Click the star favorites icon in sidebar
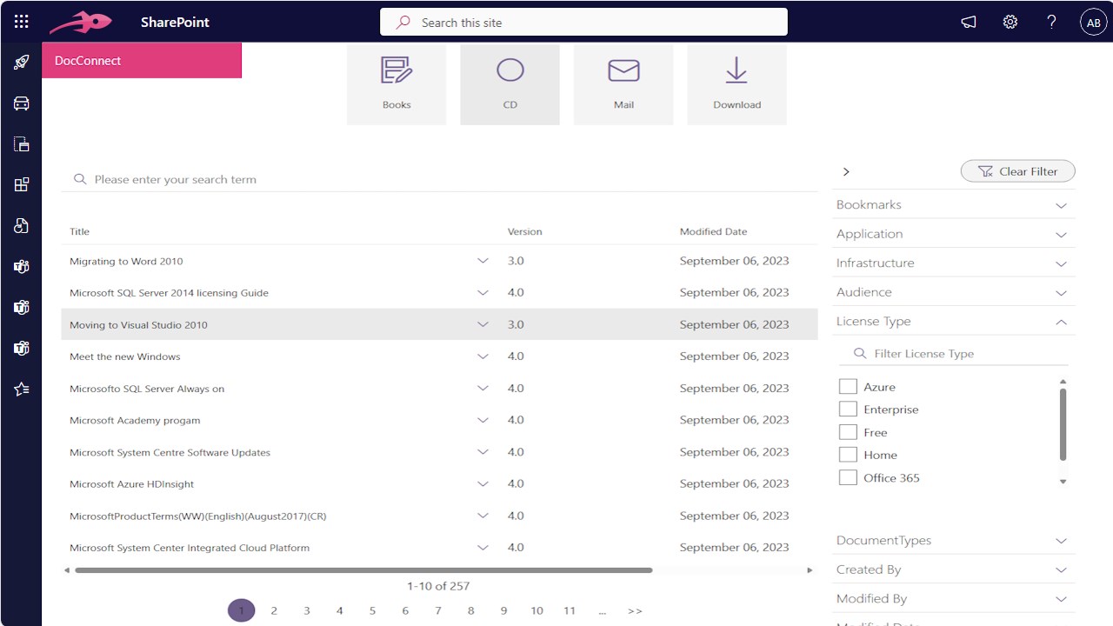 21,389
